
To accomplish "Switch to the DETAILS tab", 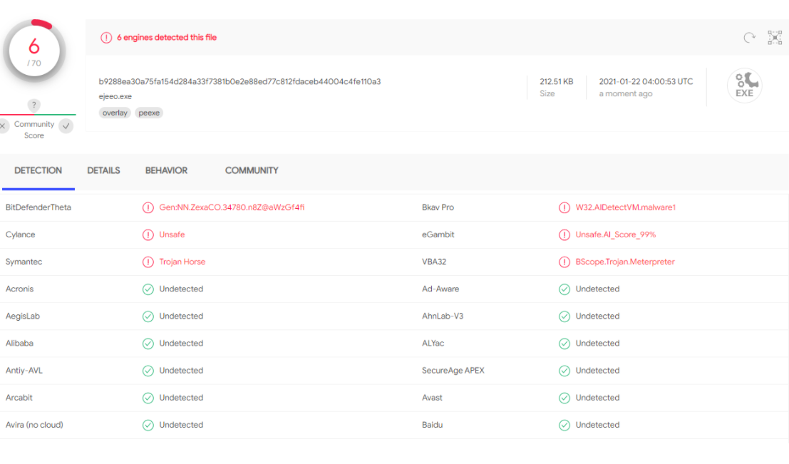I will tap(103, 170).
